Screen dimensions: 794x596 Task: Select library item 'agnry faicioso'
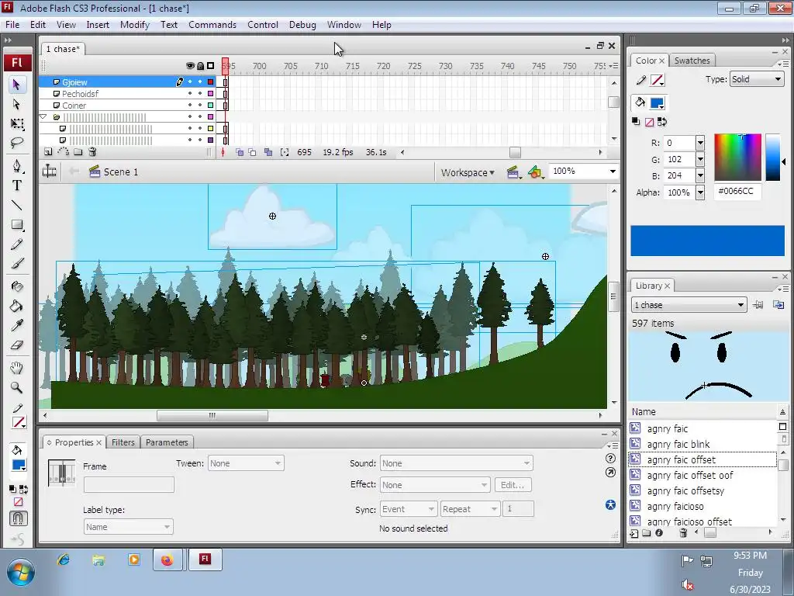[675, 506]
